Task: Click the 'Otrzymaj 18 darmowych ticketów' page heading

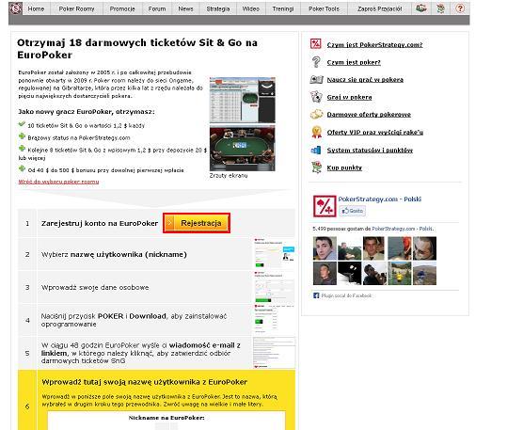Action: click(x=137, y=49)
